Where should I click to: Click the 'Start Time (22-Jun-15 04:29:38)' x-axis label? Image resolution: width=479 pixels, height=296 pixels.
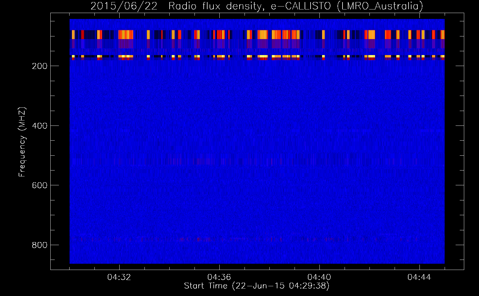[257, 286]
